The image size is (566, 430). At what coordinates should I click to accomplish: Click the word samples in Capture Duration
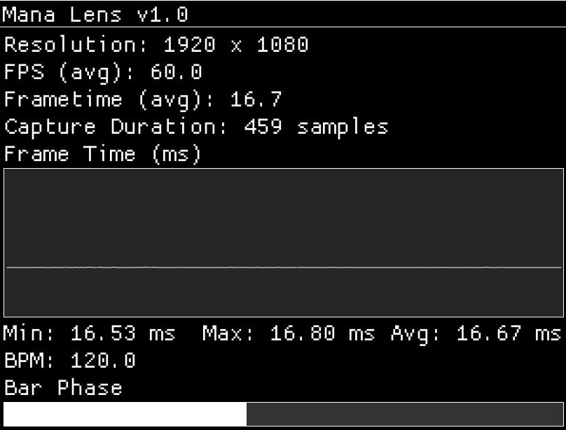point(343,128)
